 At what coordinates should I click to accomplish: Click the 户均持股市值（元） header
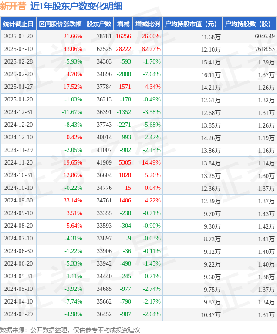pos(192,24)
